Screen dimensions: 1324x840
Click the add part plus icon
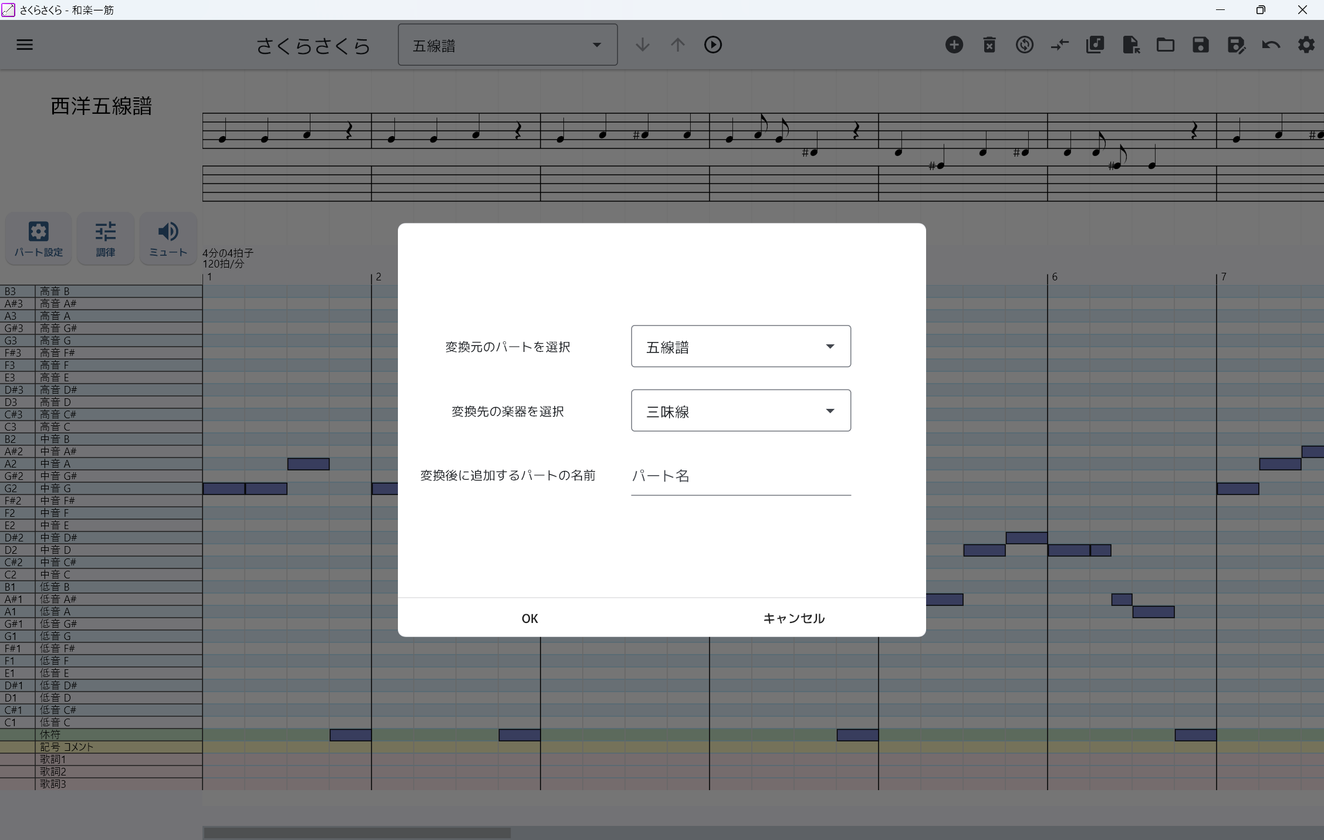954,45
